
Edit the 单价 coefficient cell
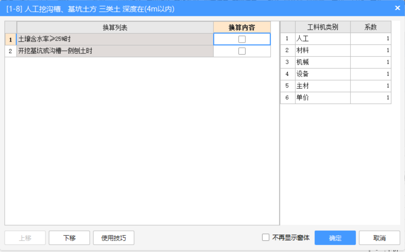tap(370, 98)
